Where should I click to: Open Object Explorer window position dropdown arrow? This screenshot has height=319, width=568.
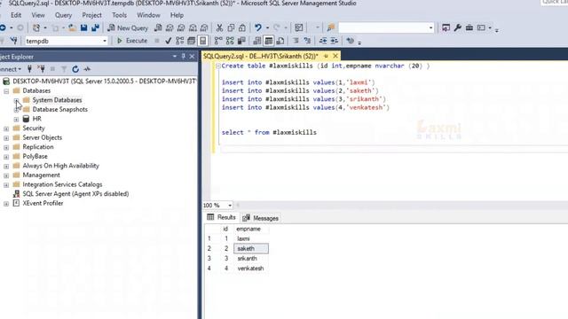pyautogui.click(x=175, y=57)
